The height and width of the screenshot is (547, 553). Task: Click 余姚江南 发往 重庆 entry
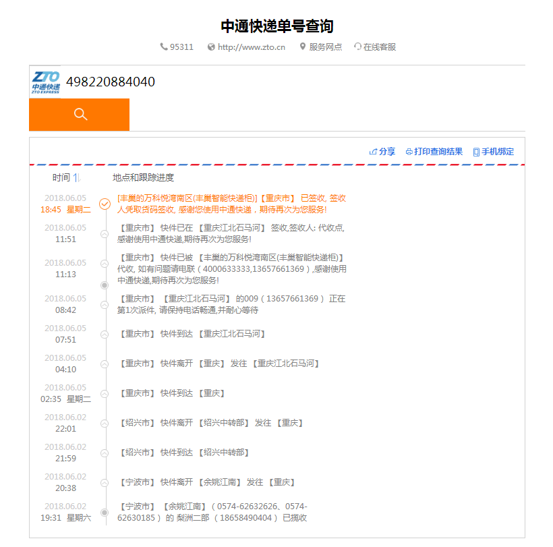tap(206, 482)
